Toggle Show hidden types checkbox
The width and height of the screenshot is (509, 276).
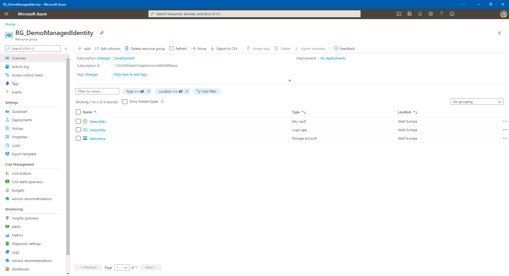point(125,102)
